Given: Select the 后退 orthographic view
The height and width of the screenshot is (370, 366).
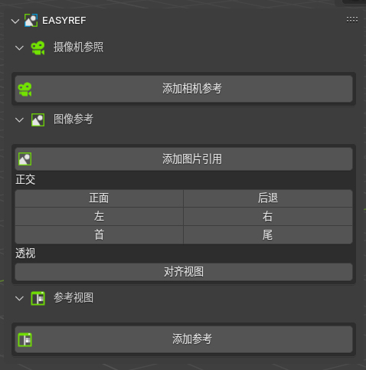Looking at the screenshot, I should click(268, 198).
